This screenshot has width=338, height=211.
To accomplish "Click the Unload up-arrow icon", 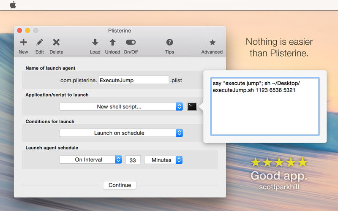I will [112, 43].
